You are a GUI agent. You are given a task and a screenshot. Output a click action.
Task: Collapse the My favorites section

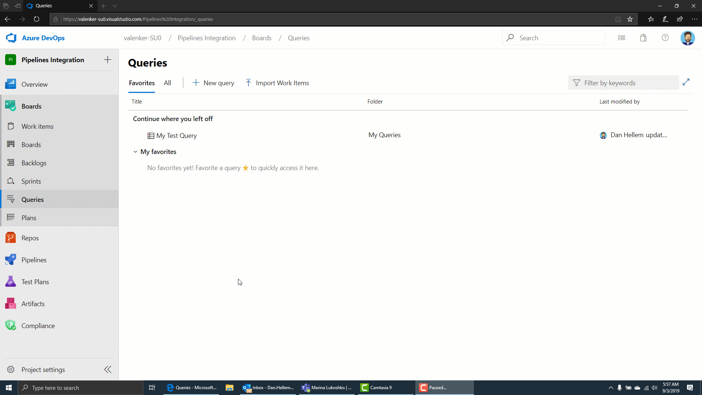[135, 151]
